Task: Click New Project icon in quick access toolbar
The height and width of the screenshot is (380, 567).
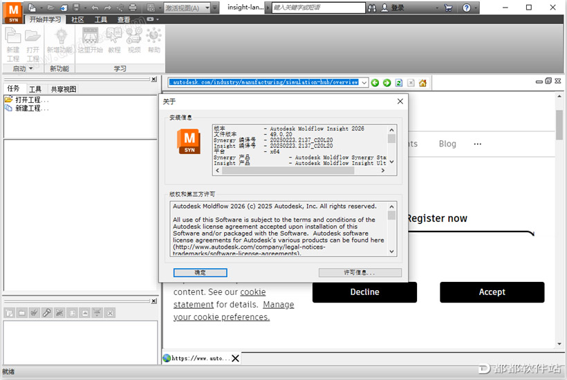Action: [x=32, y=8]
